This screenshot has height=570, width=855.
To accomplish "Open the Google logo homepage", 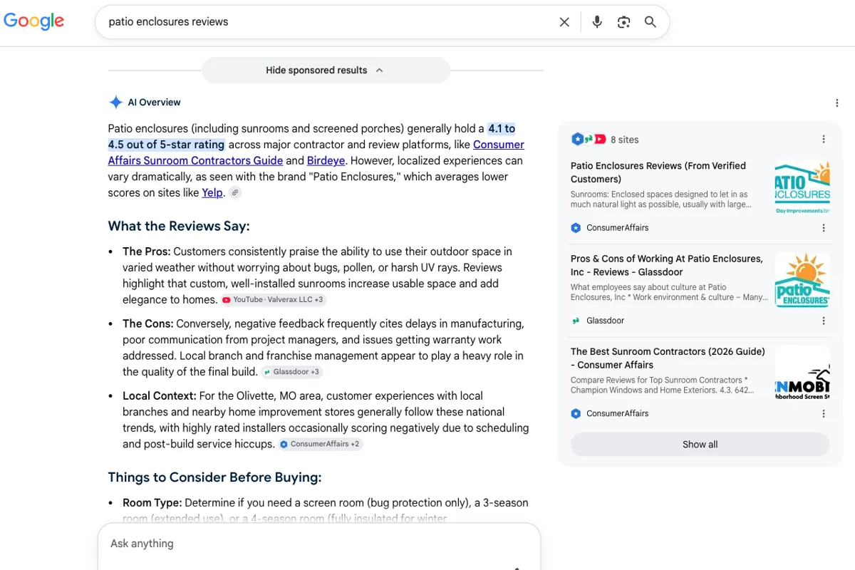I will click(33, 21).
